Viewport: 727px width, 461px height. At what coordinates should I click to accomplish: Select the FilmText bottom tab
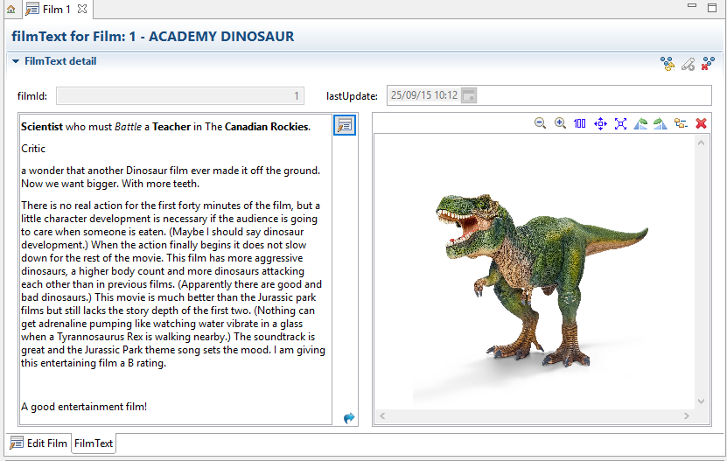click(94, 444)
